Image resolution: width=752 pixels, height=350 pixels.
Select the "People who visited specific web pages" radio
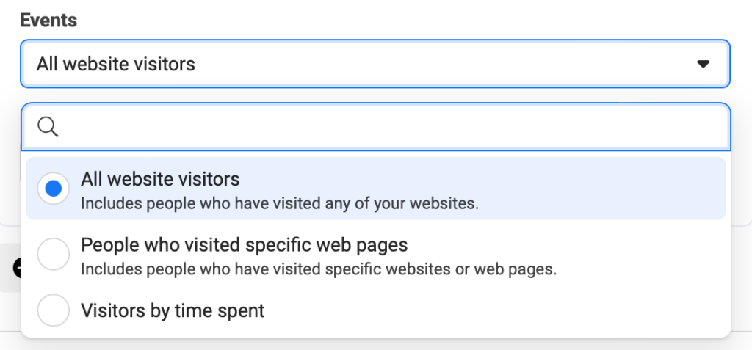click(x=53, y=255)
